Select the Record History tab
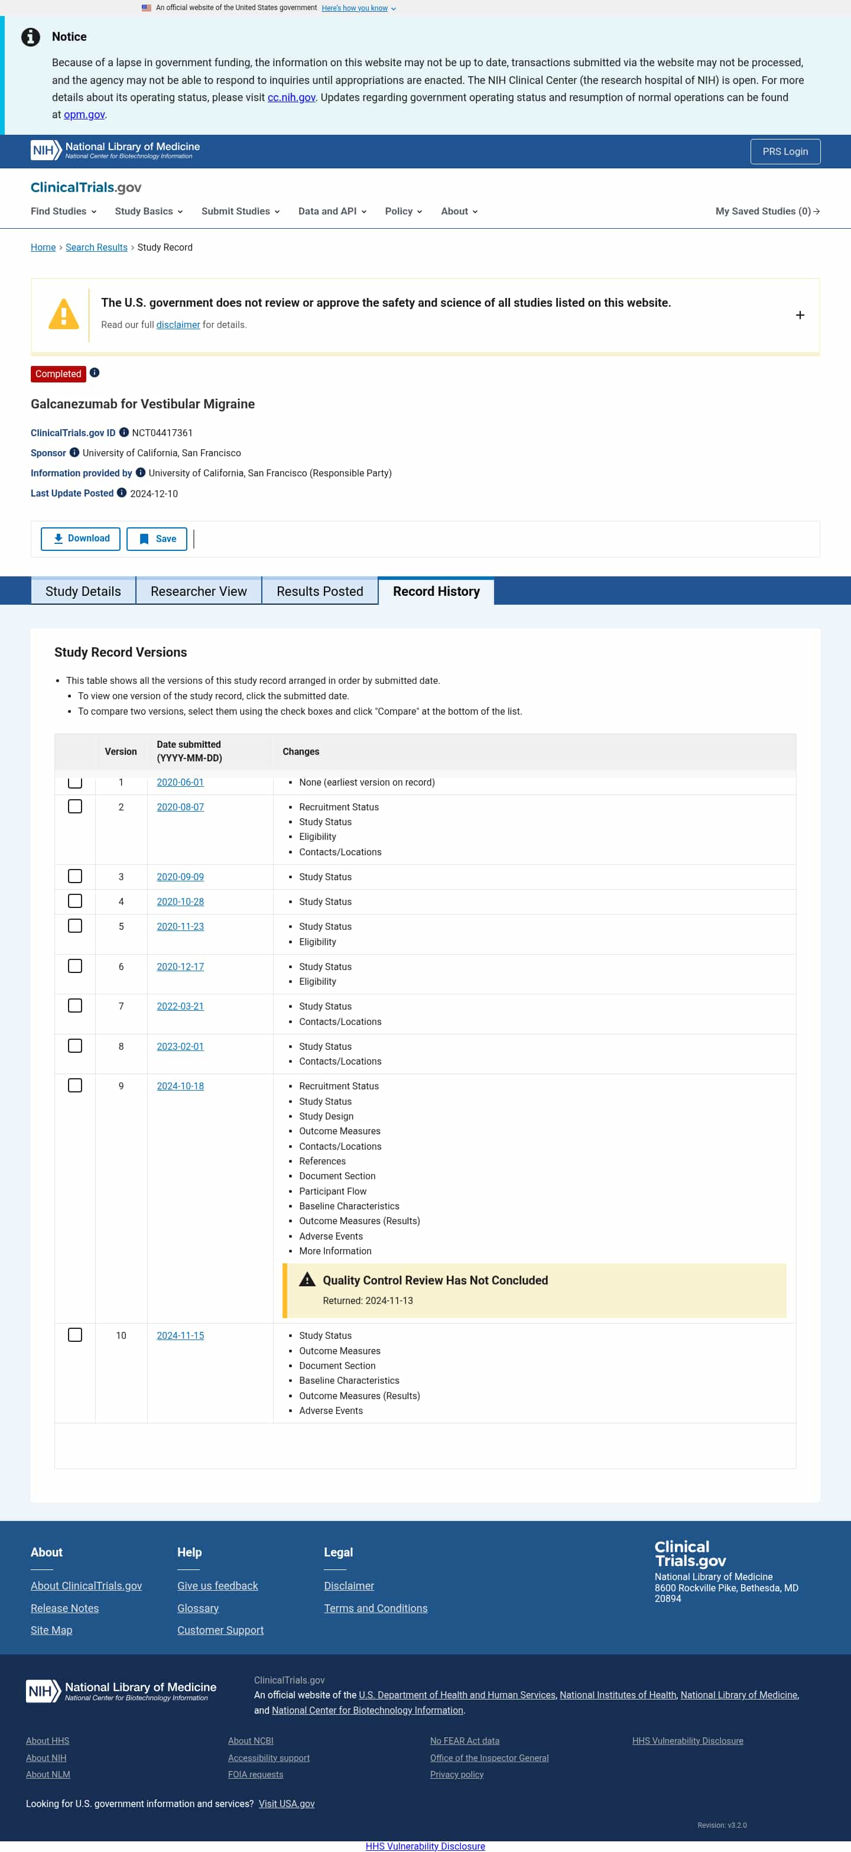Screen dimensions: 851x1852 [x=436, y=591]
